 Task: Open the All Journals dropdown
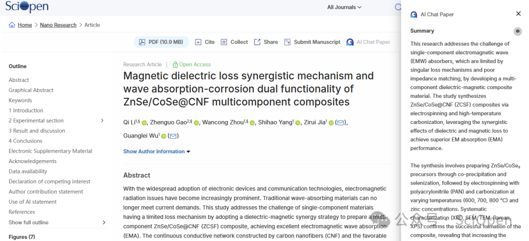[x=344, y=7]
